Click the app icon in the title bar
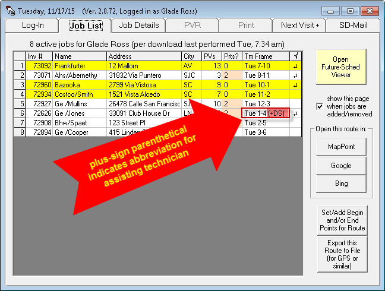Image resolution: width=385 pixels, height=291 pixels. click(x=8, y=10)
